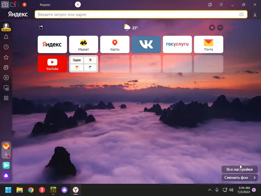Show hidden system tray icons

tap(210, 190)
